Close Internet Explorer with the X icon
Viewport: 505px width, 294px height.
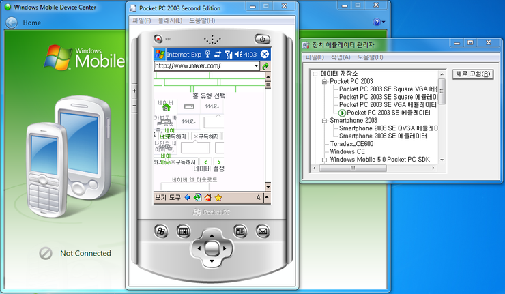pyautogui.click(x=264, y=54)
